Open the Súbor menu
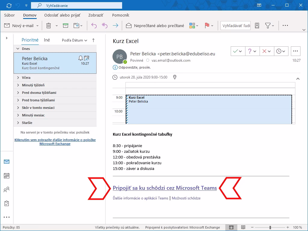Image resolution: width=308 pixels, height=231 pixels. [9, 15]
